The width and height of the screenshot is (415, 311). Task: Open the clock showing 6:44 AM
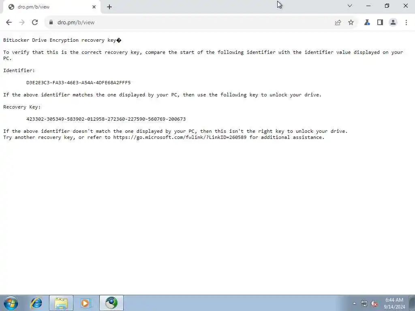pos(394,303)
